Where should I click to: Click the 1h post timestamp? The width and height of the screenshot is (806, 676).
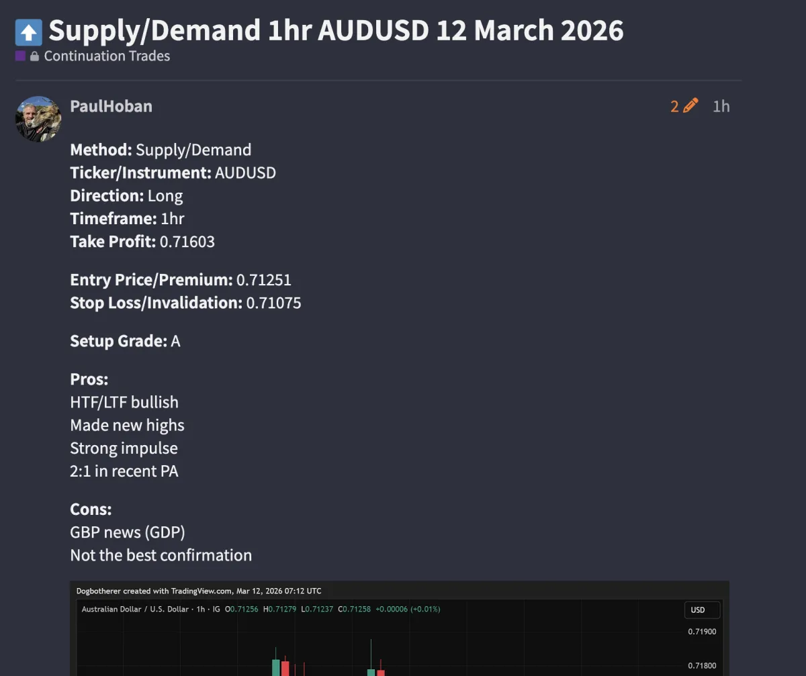(x=721, y=106)
